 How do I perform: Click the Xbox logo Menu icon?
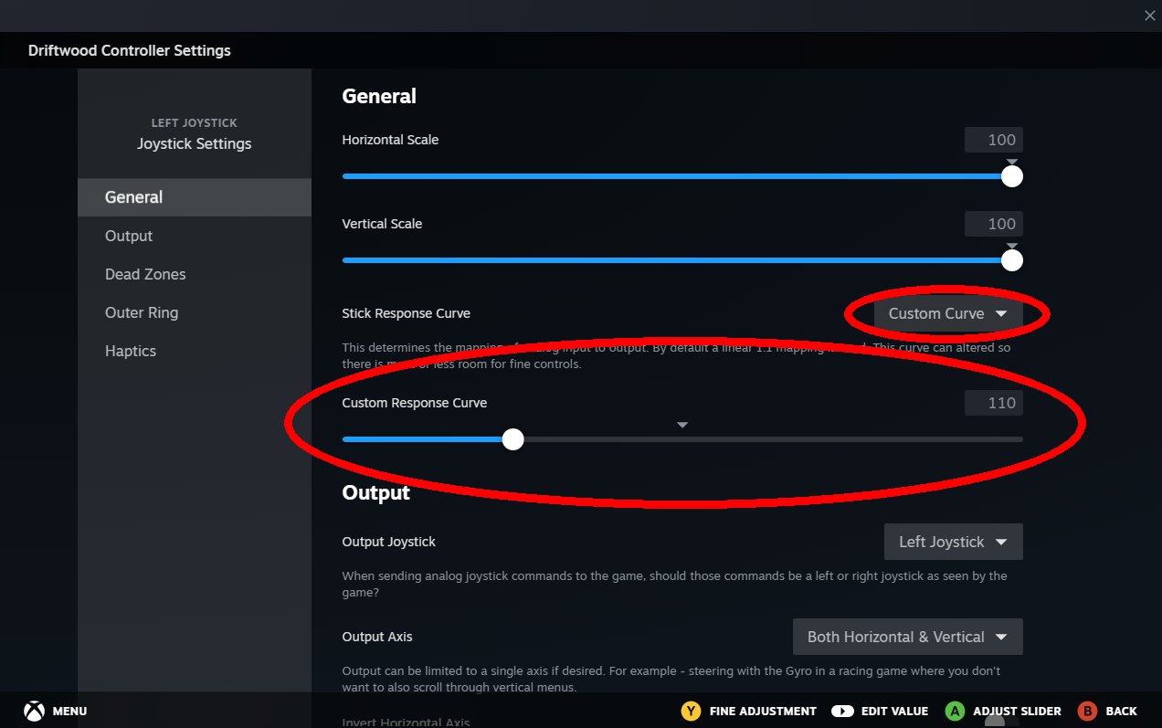click(x=34, y=711)
